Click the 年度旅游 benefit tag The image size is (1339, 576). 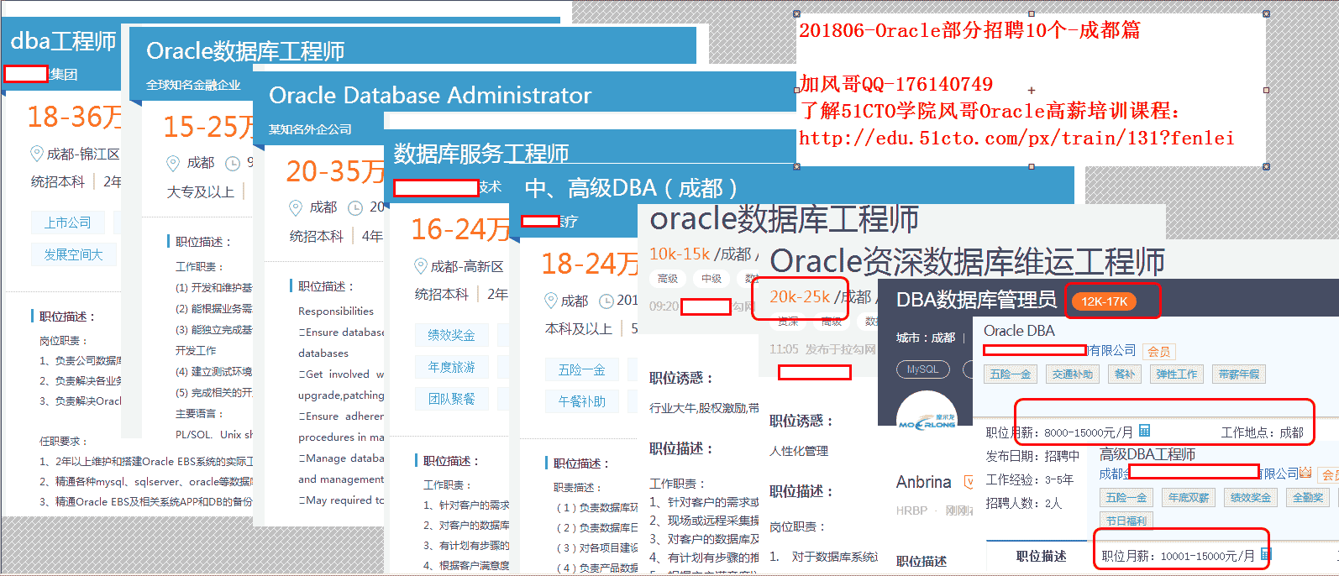coord(451,367)
